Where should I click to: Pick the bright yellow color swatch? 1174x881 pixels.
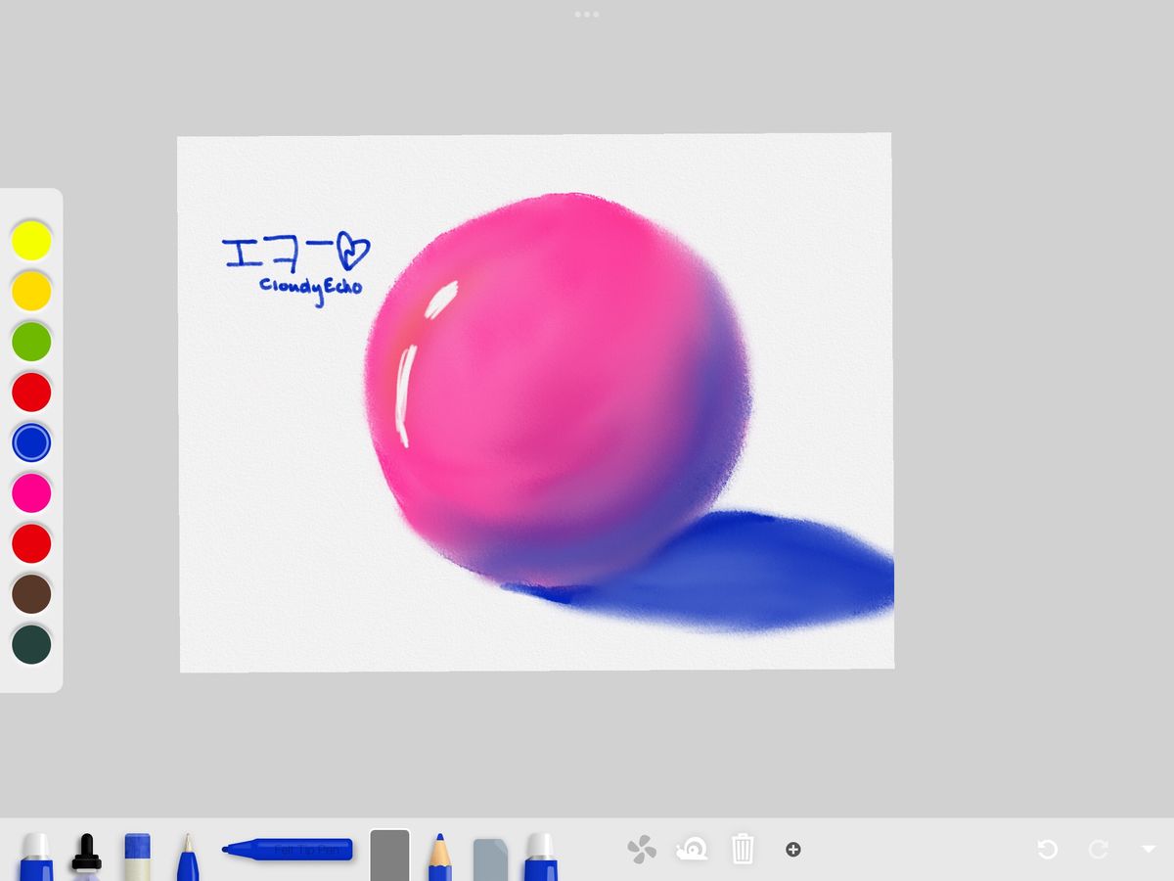(31, 241)
